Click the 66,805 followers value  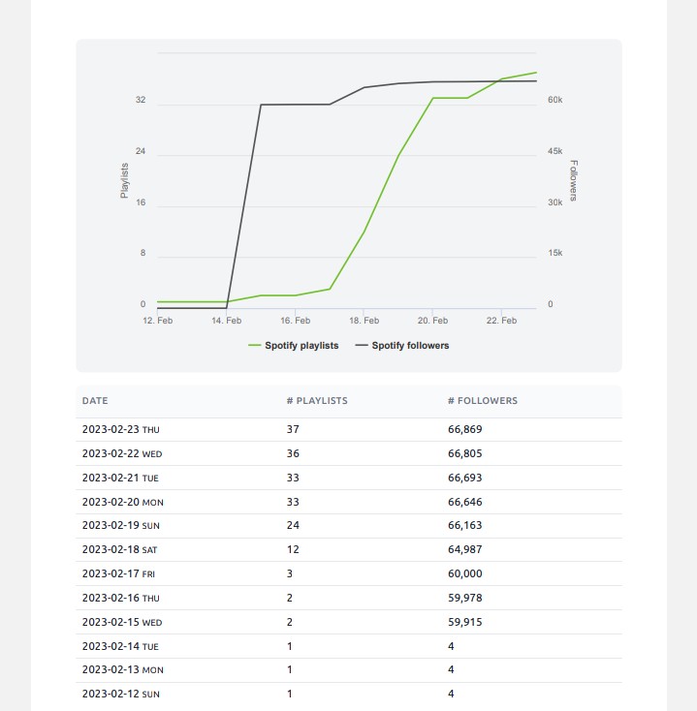coord(464,453)
